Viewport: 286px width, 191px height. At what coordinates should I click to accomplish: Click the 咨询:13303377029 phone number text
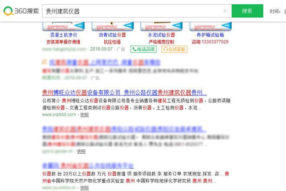coord(210,42)
